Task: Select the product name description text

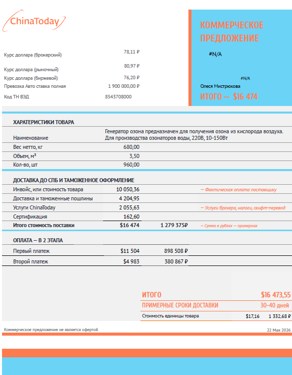Action: [194, 135]
